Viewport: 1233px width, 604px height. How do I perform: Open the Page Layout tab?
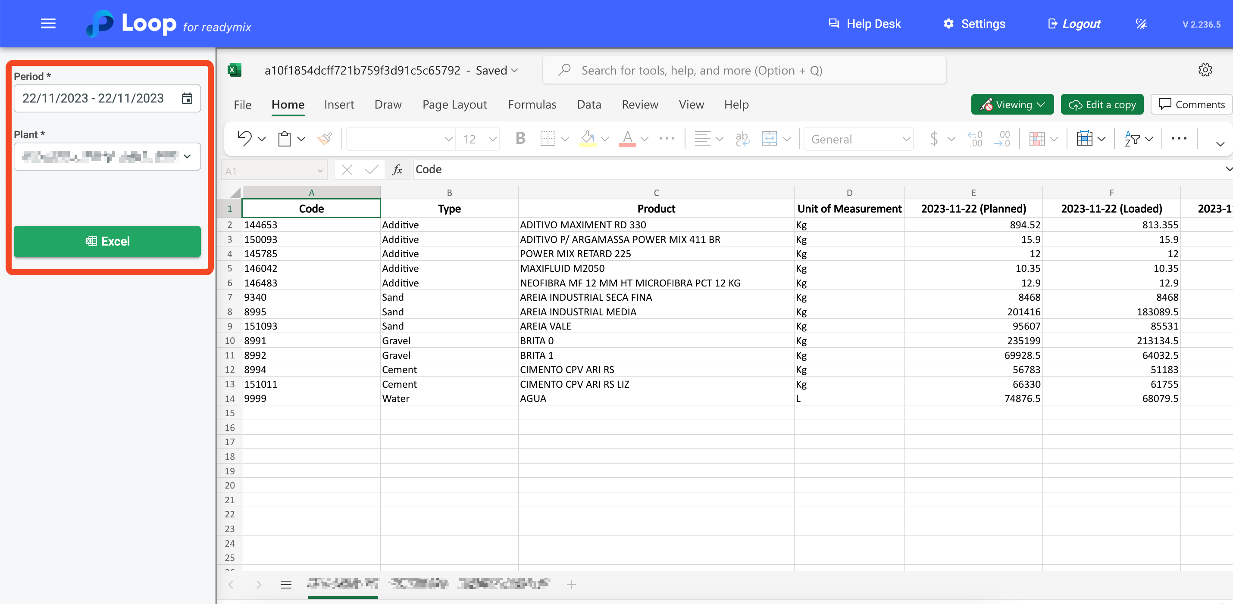coord(454,104)
